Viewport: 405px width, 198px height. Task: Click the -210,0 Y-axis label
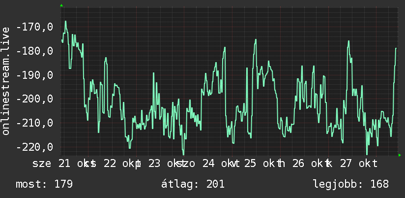pyautogui.click(x=34, y=123)
